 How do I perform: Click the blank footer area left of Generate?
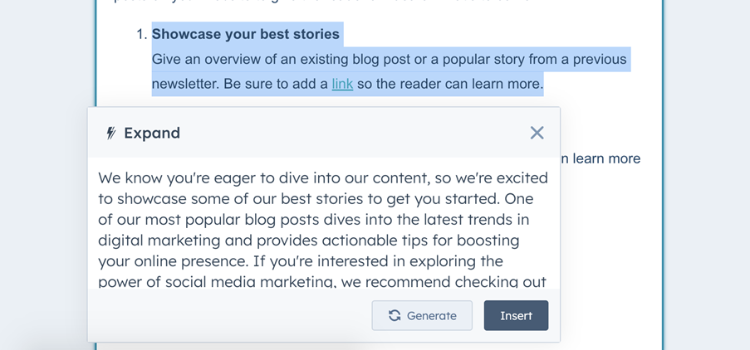tap(229, 316)
